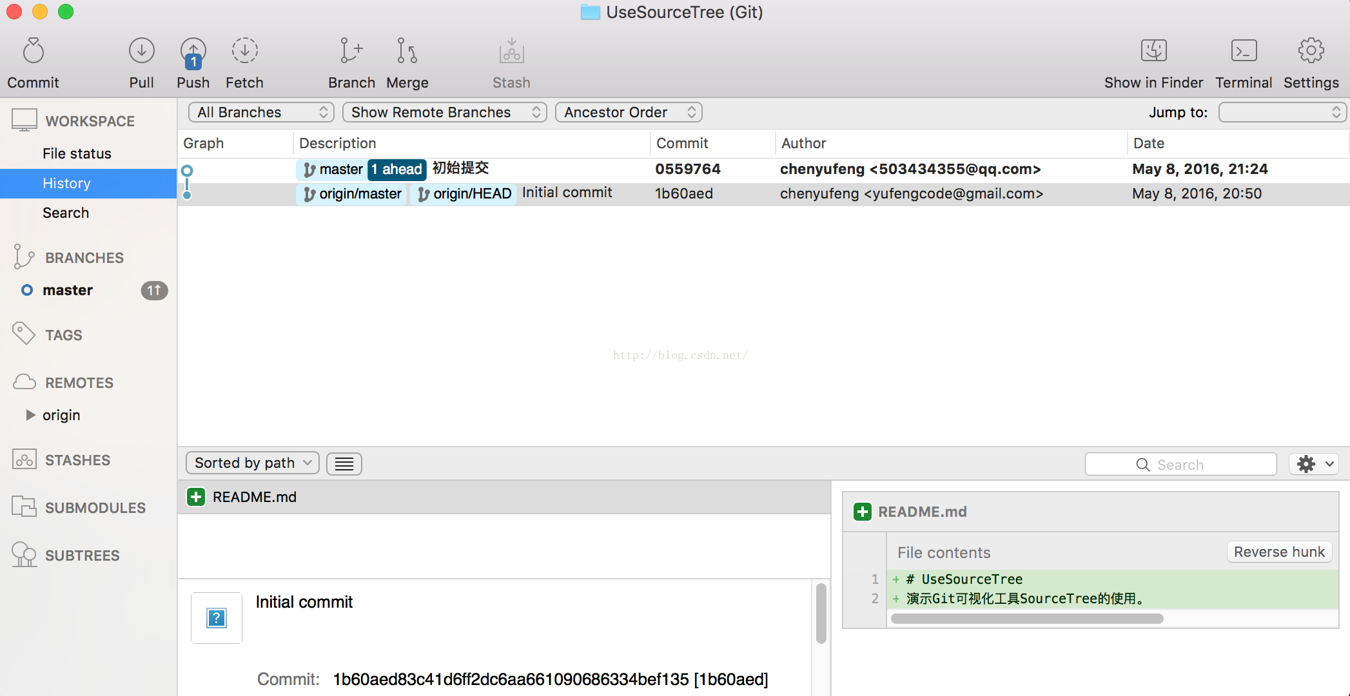The image size is (1350, 696).
Task: Open the All Branches dropdown
Action: pyautogui.click(x=261, y=112)
